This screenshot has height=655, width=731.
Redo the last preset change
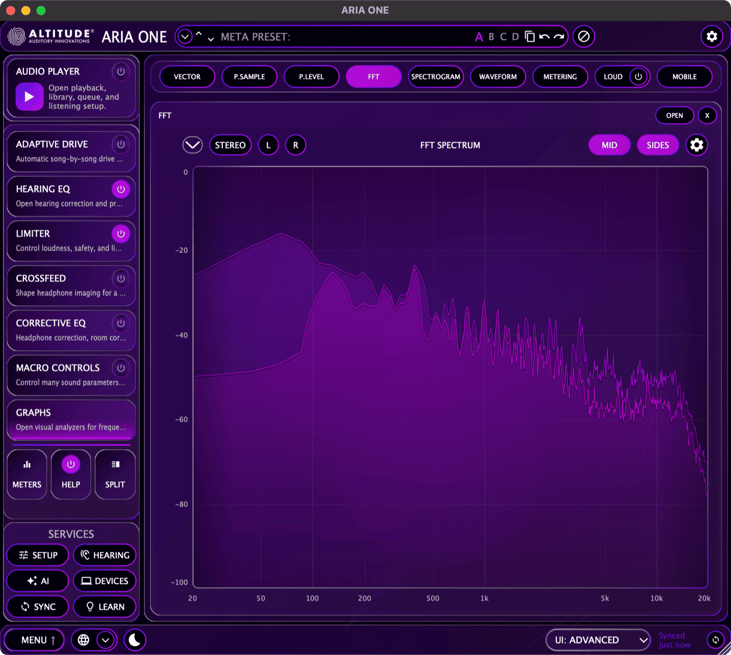pyautogui.click(x=559, y=37)
